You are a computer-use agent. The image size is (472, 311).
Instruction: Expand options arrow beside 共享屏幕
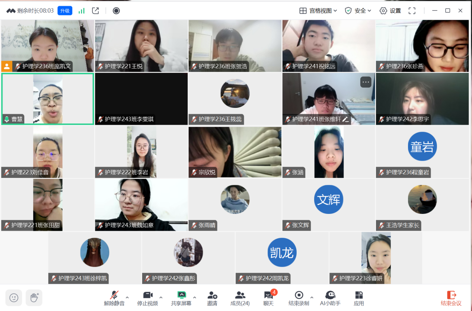[x=194, y=297]
